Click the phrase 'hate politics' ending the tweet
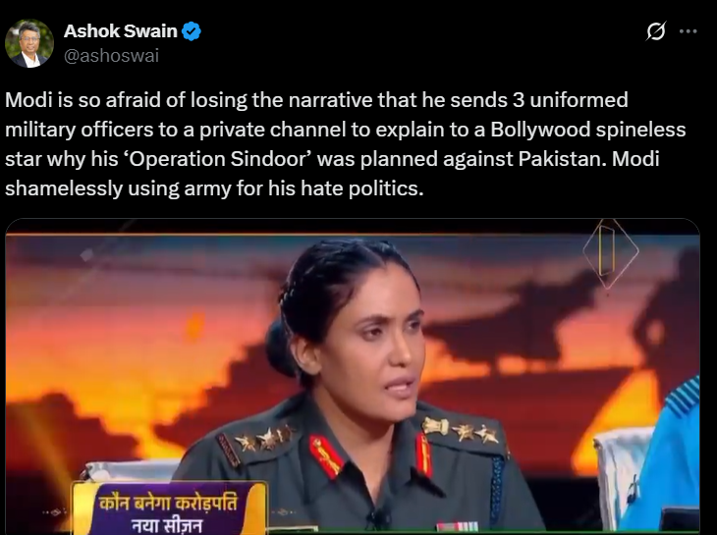 pos(361,188)
